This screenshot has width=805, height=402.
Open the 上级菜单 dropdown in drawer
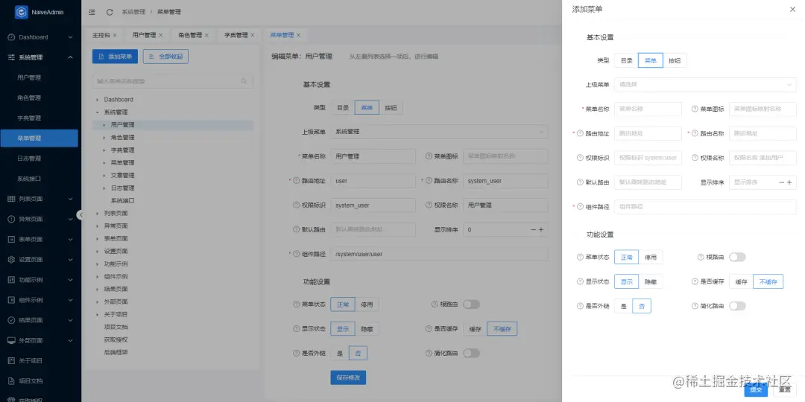pyautogui.click(x=705, y=85)
